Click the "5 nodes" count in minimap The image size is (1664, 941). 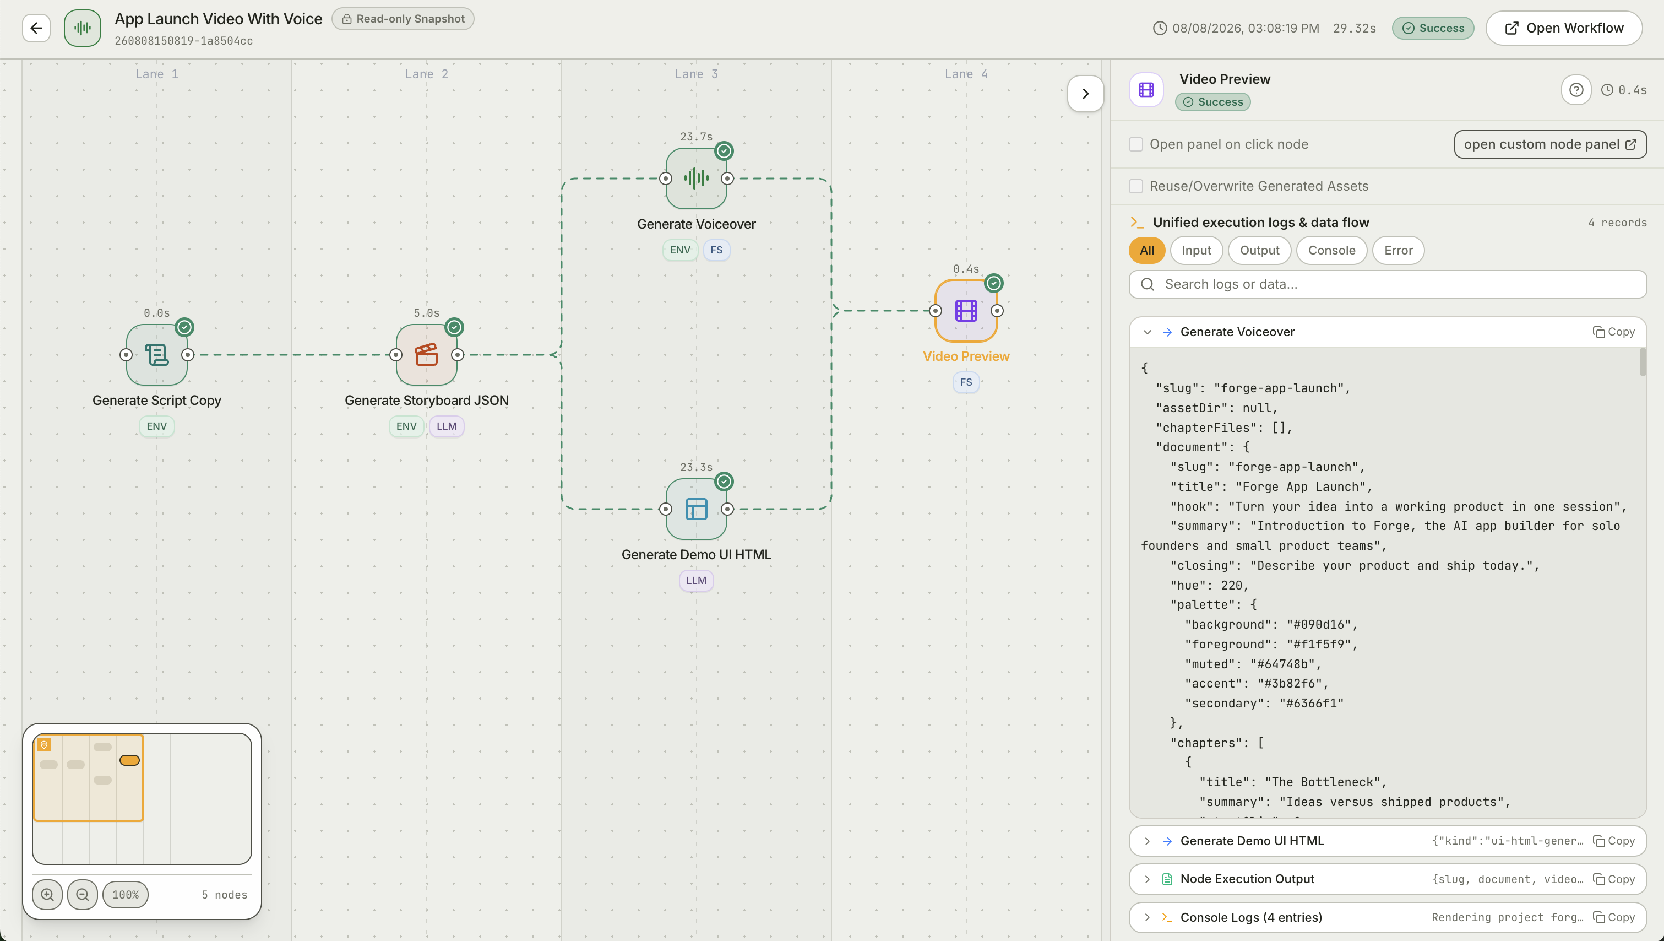(x=224, y=895)
